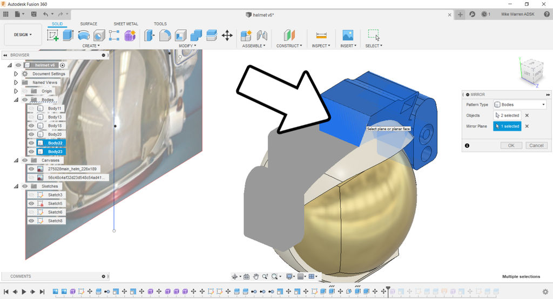The image size is (553, 299).
Task: Switch to the SHEET METAL tab
Action: [x=126, y=24]
